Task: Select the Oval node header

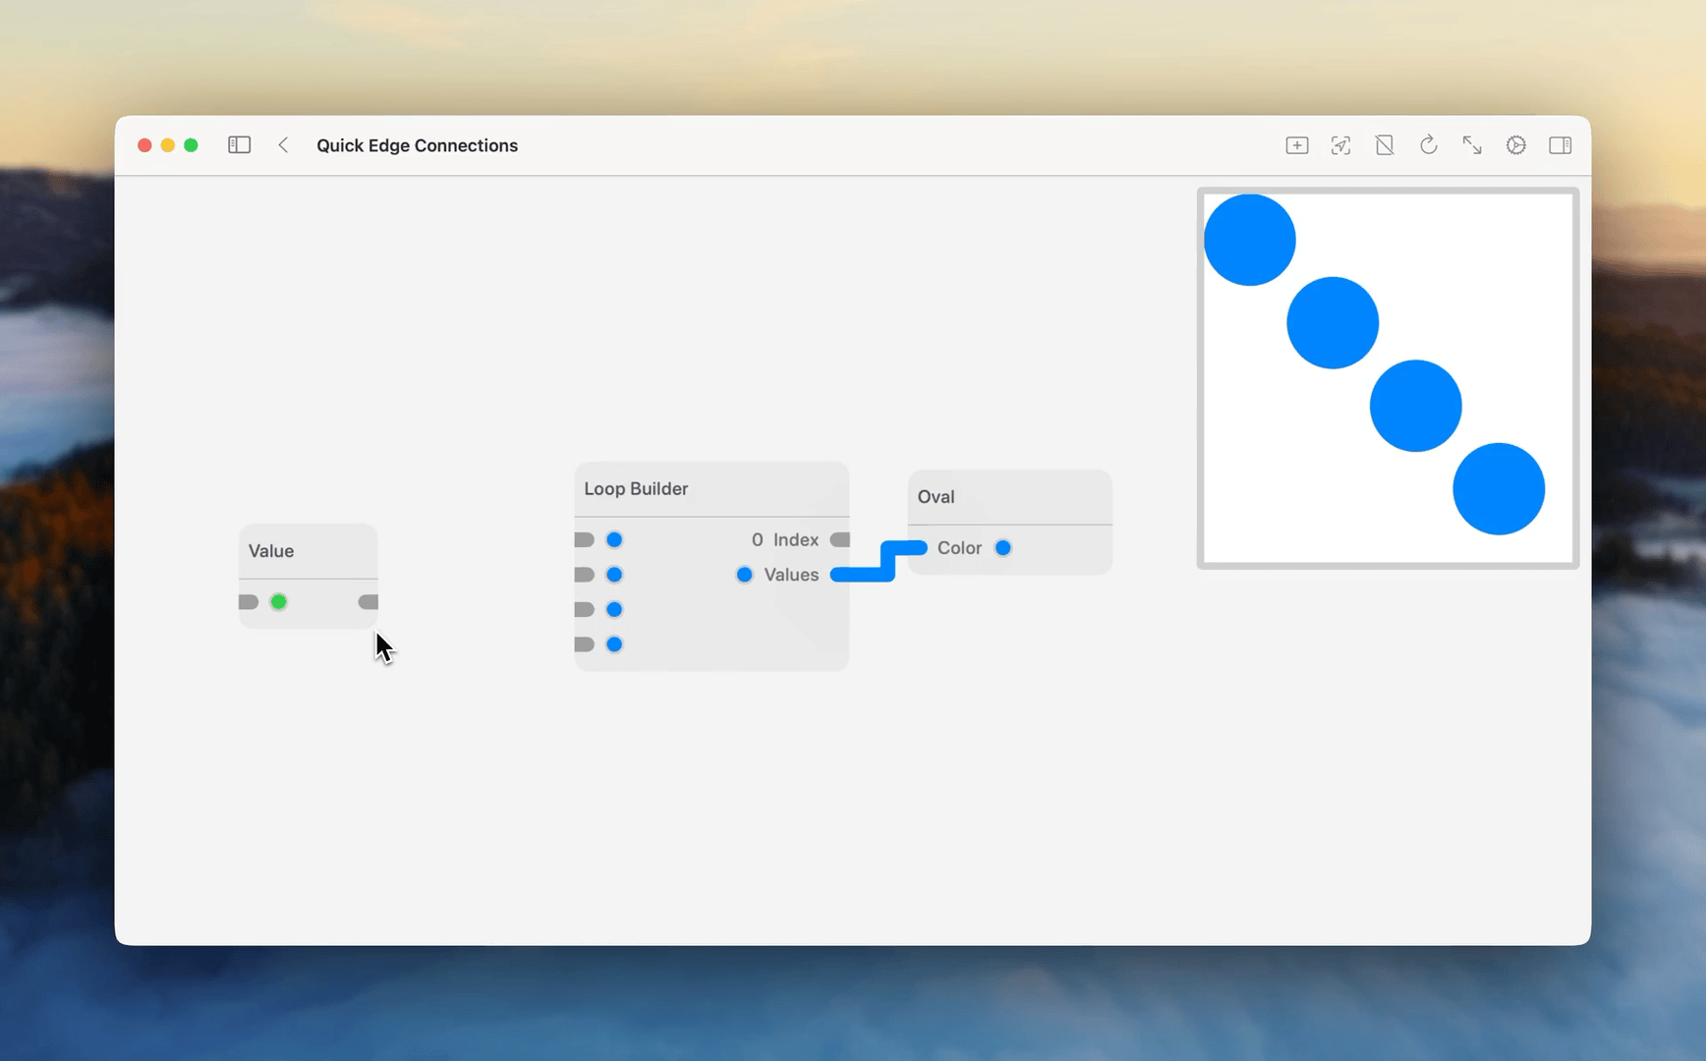Action: [x=936, y=497]
